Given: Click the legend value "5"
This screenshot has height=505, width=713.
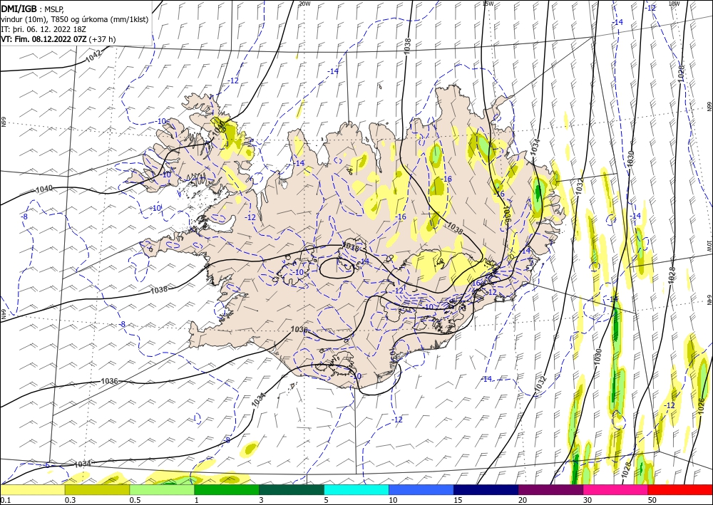Looking at the screenshot, I should click(x=326, y=500).
